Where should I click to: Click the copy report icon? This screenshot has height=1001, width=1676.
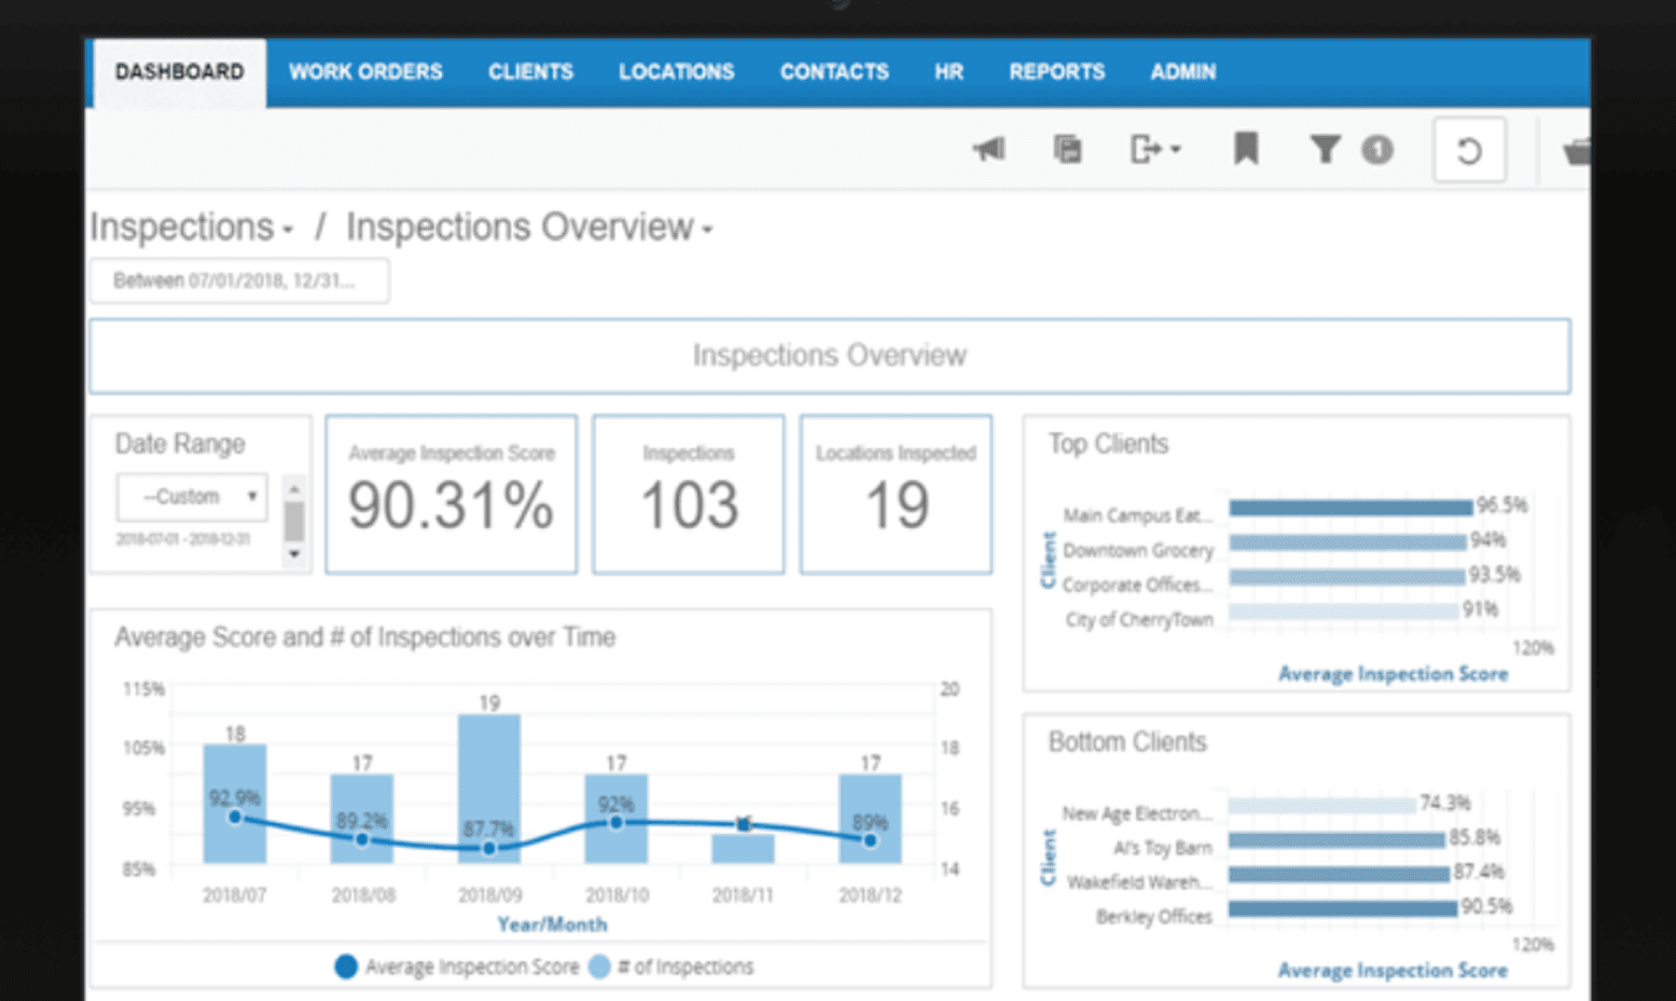[x=1069, y=149]
